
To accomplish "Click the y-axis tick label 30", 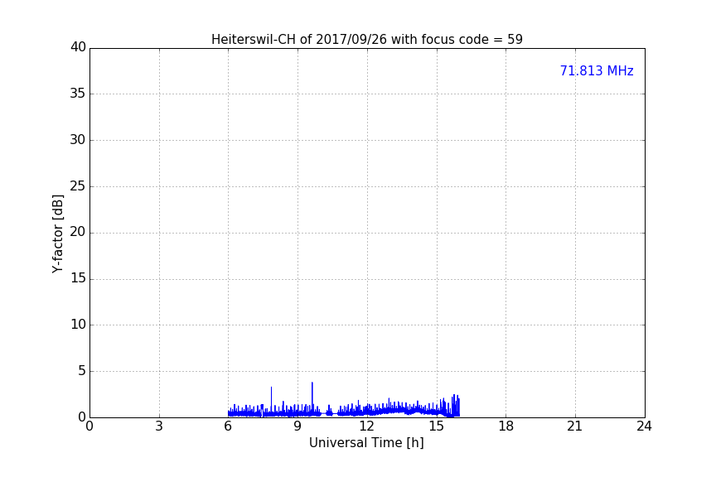I will (x=78, y=140).
